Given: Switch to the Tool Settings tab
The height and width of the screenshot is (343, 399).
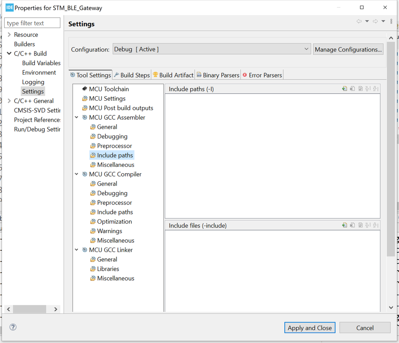Looking at the screenshot, I should [x=91, y=75].
